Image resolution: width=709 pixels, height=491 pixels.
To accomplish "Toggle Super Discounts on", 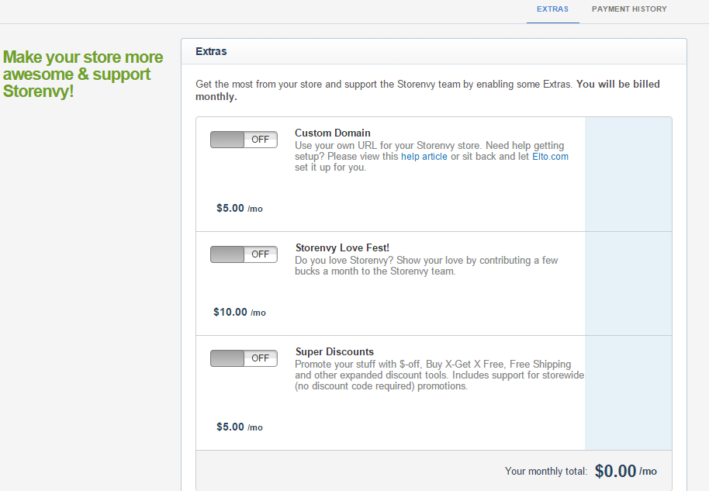I will click(244, 358).
